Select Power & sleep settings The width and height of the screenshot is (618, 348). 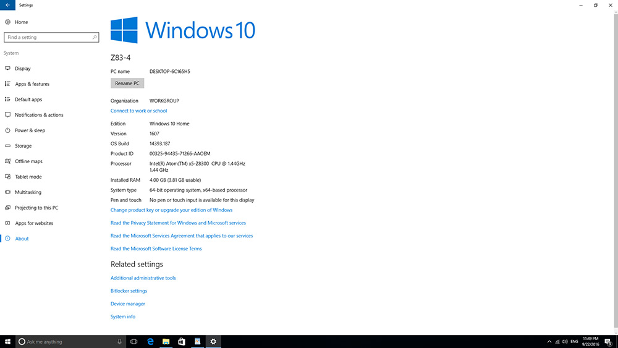click(x=30, y=130)
